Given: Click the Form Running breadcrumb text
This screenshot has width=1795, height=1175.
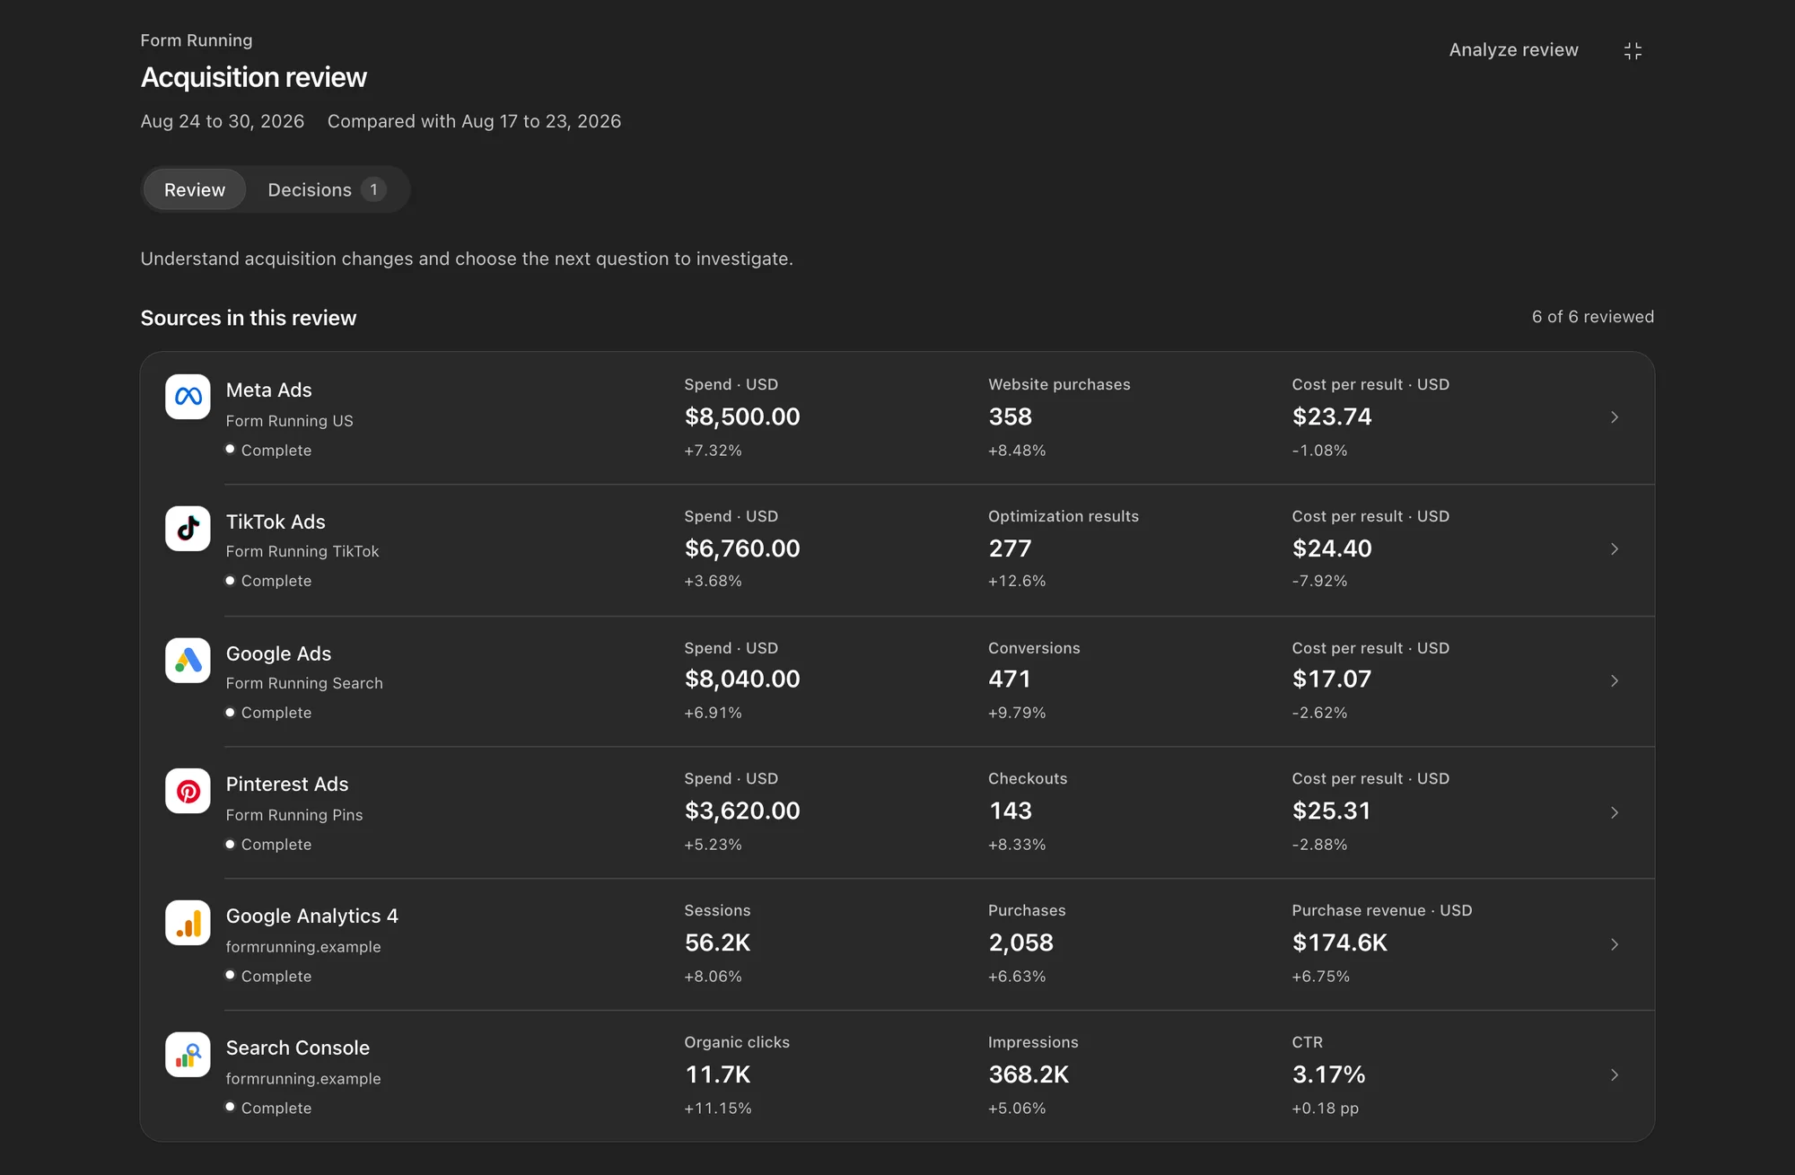Looking at the screenshot, I should point(197,40).
